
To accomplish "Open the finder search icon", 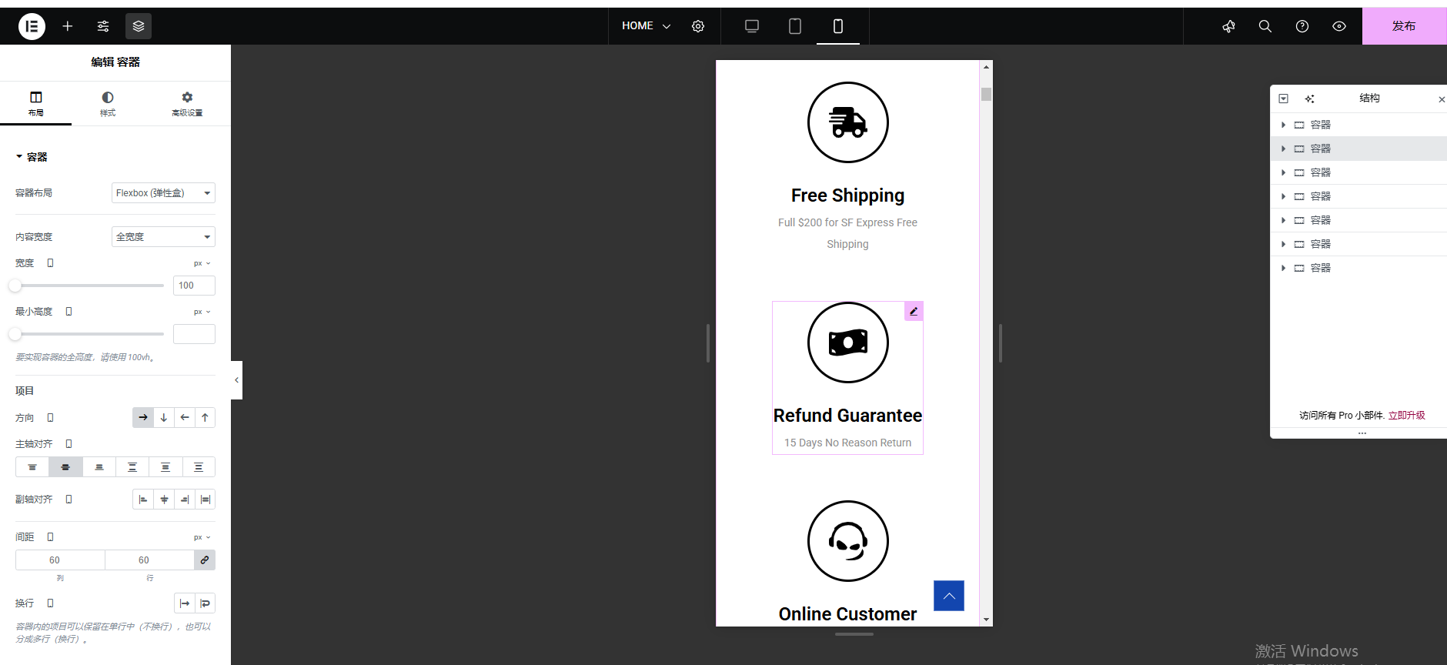I will click(1265, 26).
